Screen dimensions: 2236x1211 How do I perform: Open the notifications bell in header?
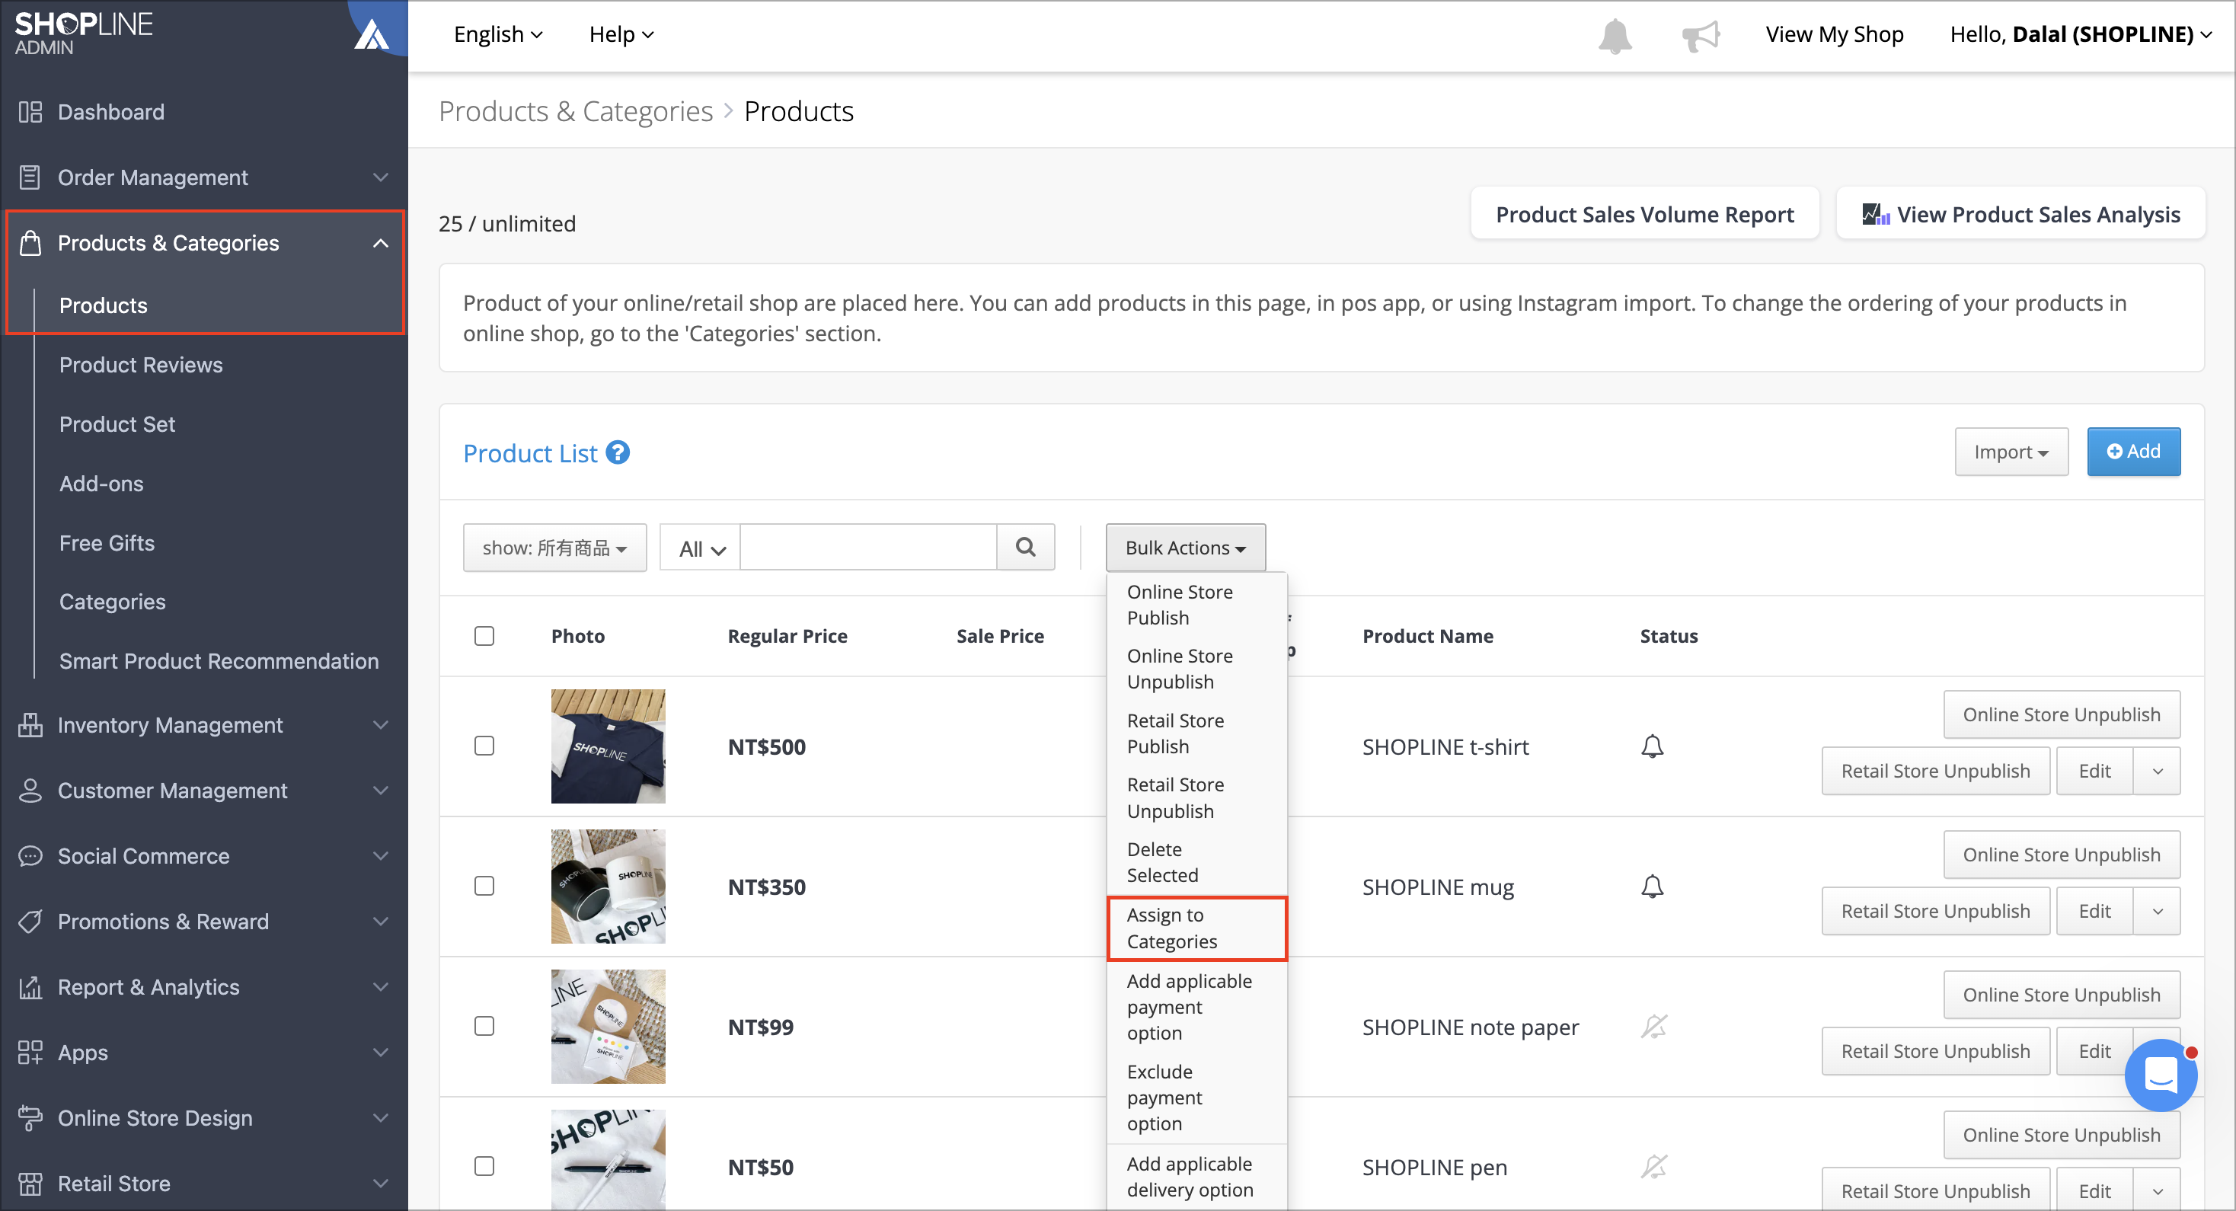pos(1615,36)
